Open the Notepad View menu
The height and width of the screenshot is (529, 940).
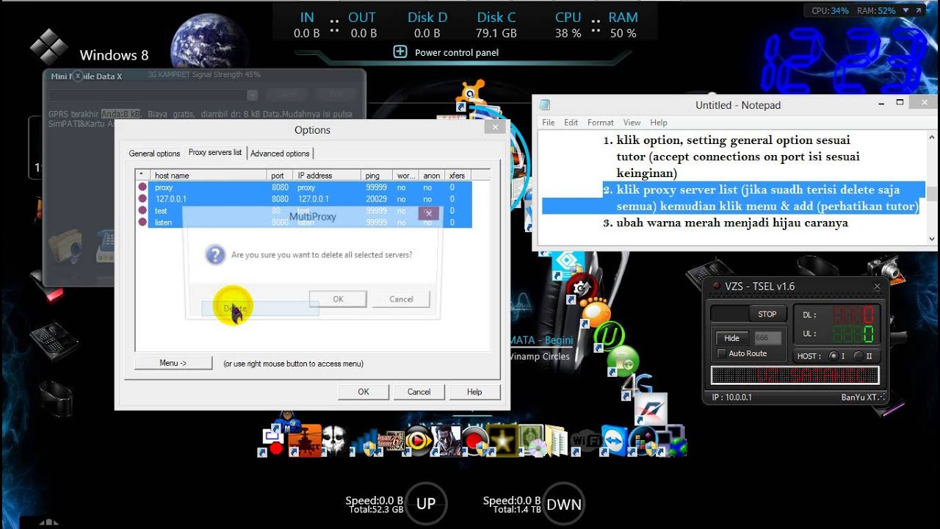point(632,123)
